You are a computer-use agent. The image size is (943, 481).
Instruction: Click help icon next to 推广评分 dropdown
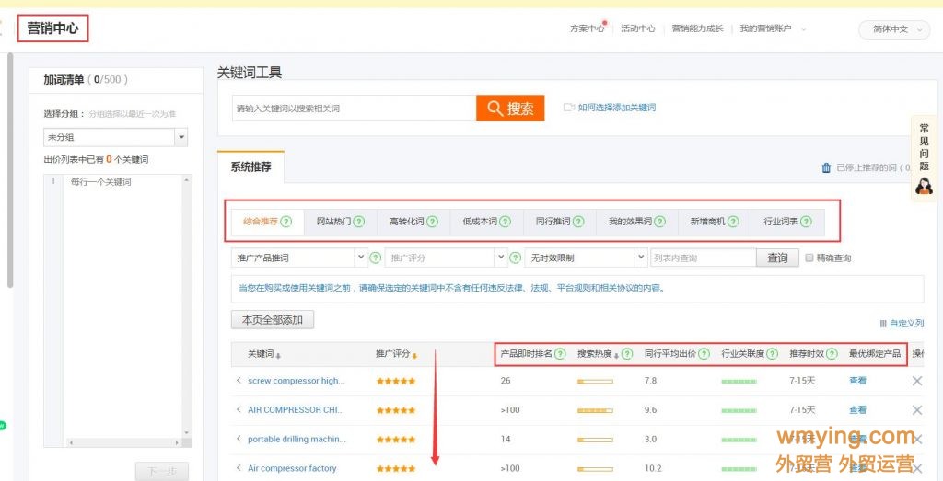516,258
